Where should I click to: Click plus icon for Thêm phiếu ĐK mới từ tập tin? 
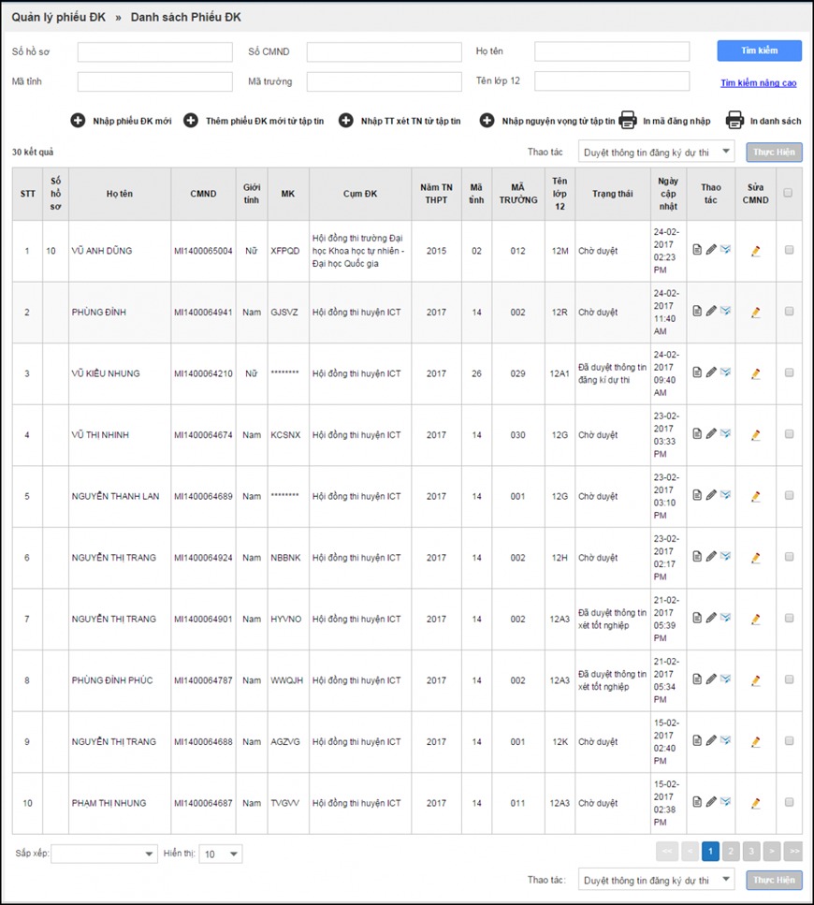[x=191, y=121]
